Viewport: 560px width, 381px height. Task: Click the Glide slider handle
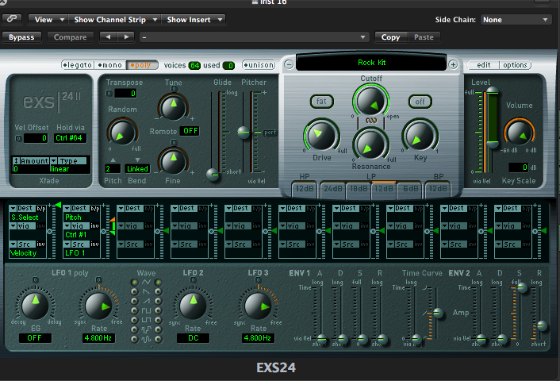pyautogui.click(x=213, y=175)
